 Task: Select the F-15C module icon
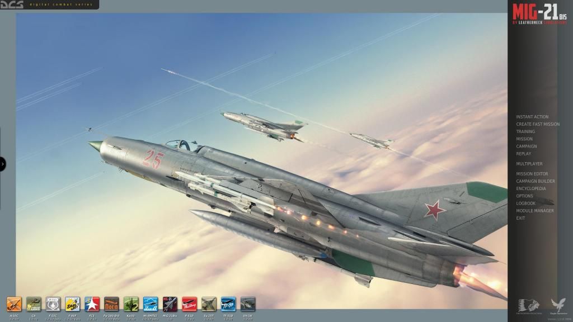[53, 304]
